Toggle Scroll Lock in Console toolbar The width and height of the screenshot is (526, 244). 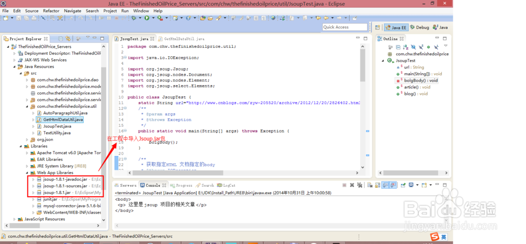pos(378,185)
